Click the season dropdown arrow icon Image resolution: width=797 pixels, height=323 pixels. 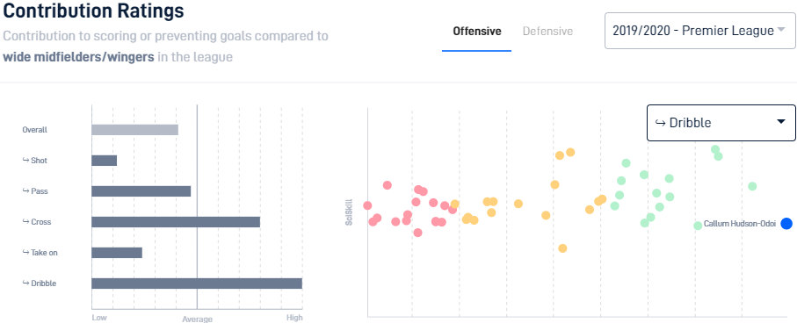point(781,31)
